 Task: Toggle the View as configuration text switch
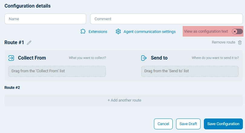[x=237, y=31]
